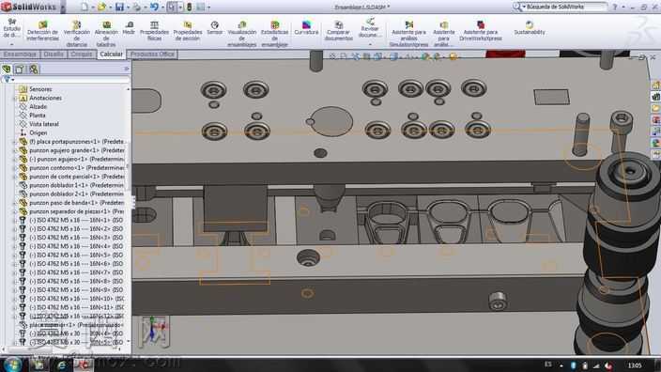Select ISO 4762 M5 x 16 --- 16N<1> screw

click(x=76, y=220)
